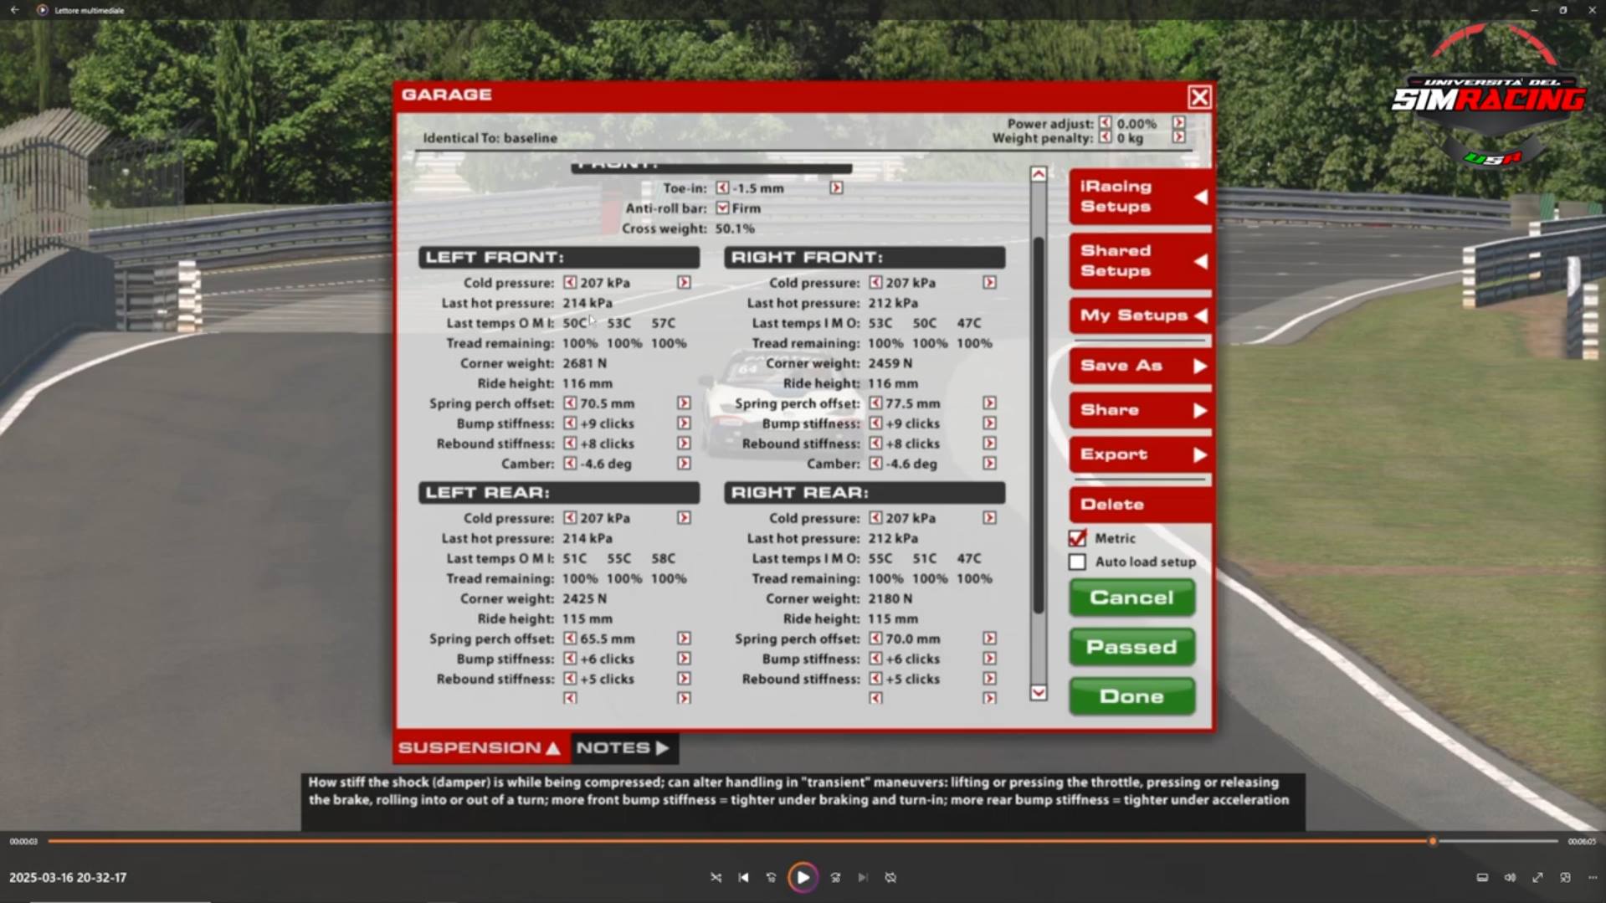The height and width of the screenshot is (903, 1606).
Task: Go back using the media player arrow
Action: click(x=14, y=10)
